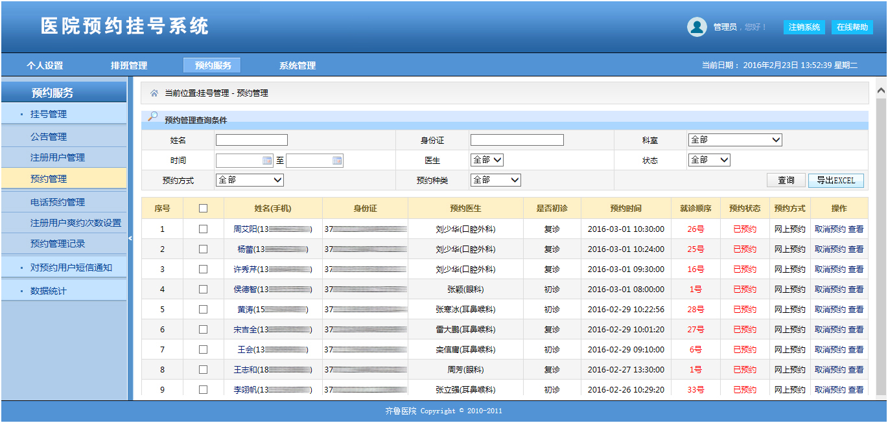888x423 pixels.
Task: Open the 预约种类 dropdown
Action: (x=496, y=180)
